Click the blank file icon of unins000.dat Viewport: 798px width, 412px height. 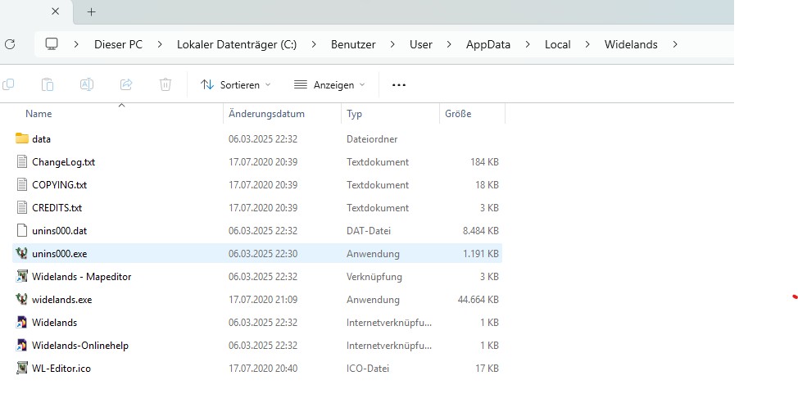22,230
